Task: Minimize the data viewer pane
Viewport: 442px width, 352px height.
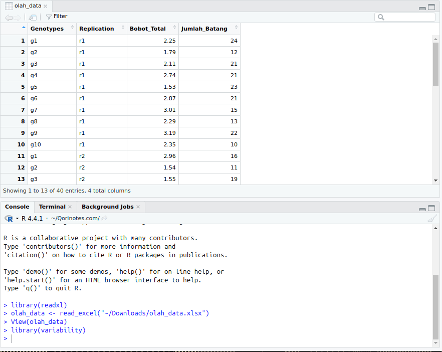Action: coord(422,8)
